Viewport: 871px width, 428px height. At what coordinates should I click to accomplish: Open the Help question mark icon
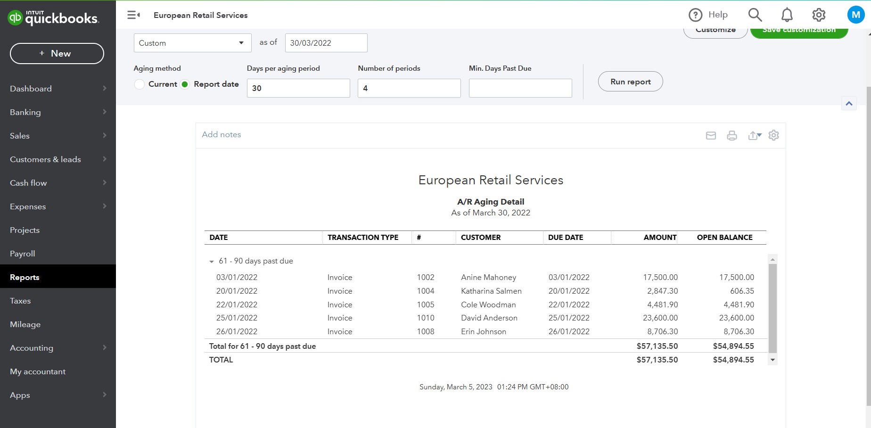pos(695,15)
